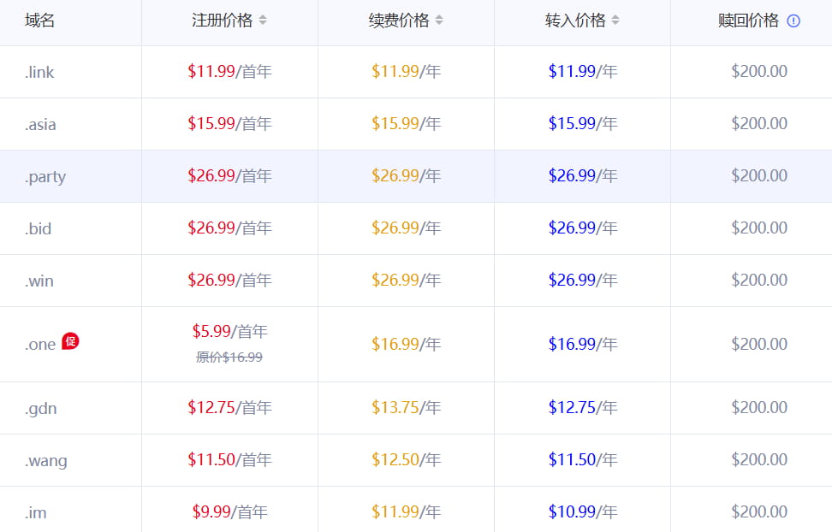832x532 pixels.
Task: Open the .im domain entry
Action: tap(35, 513)
